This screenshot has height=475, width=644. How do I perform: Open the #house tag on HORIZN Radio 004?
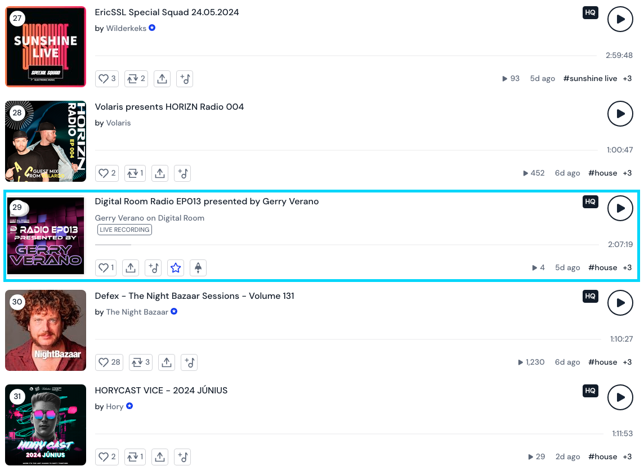pos(602,173)
